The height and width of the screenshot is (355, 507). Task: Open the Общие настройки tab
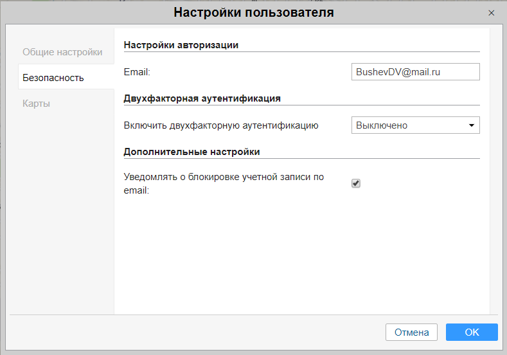[x=62, y=52]
